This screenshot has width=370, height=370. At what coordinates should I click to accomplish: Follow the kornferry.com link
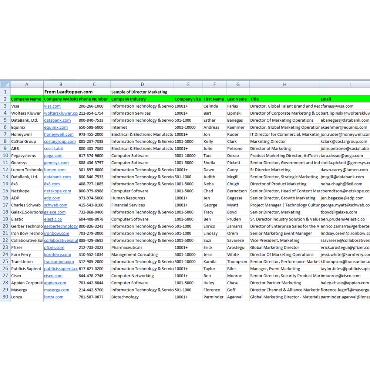pos(57,255)
